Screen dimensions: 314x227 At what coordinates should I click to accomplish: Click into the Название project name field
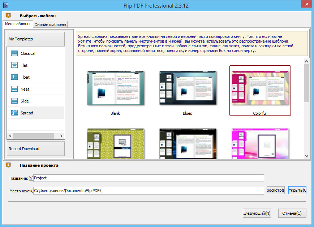click(149, 178)
